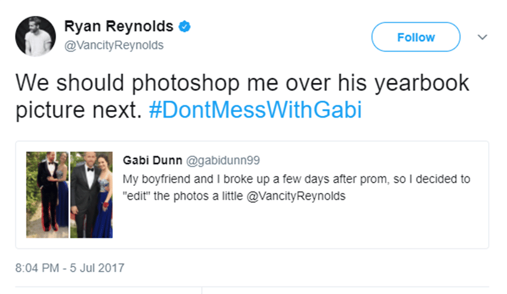Open the left prom photo thumbnail

(x=47, y=194)
